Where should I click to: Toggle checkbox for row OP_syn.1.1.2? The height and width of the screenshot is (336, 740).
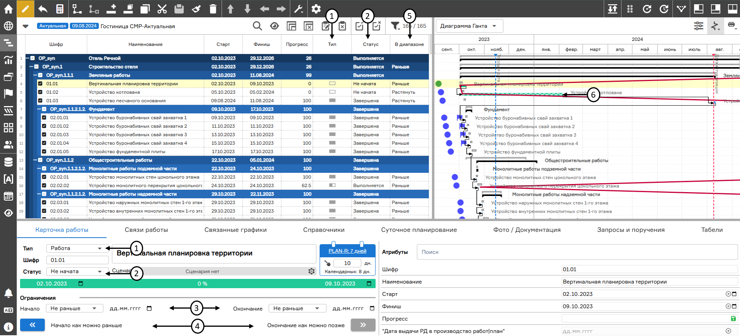point(40,160)
